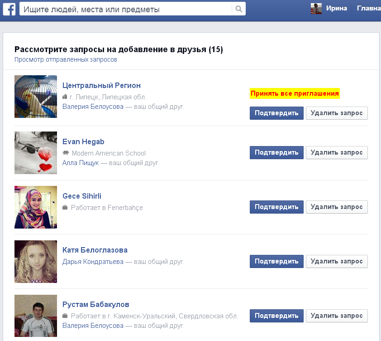Delete request from Катя Белоглазова

pos(337,261)
